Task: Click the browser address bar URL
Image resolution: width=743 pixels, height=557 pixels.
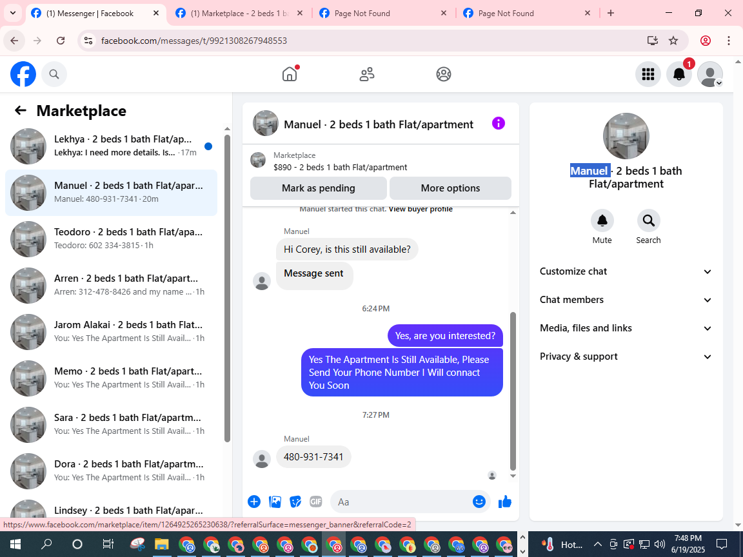Action: tap(194, 41)
